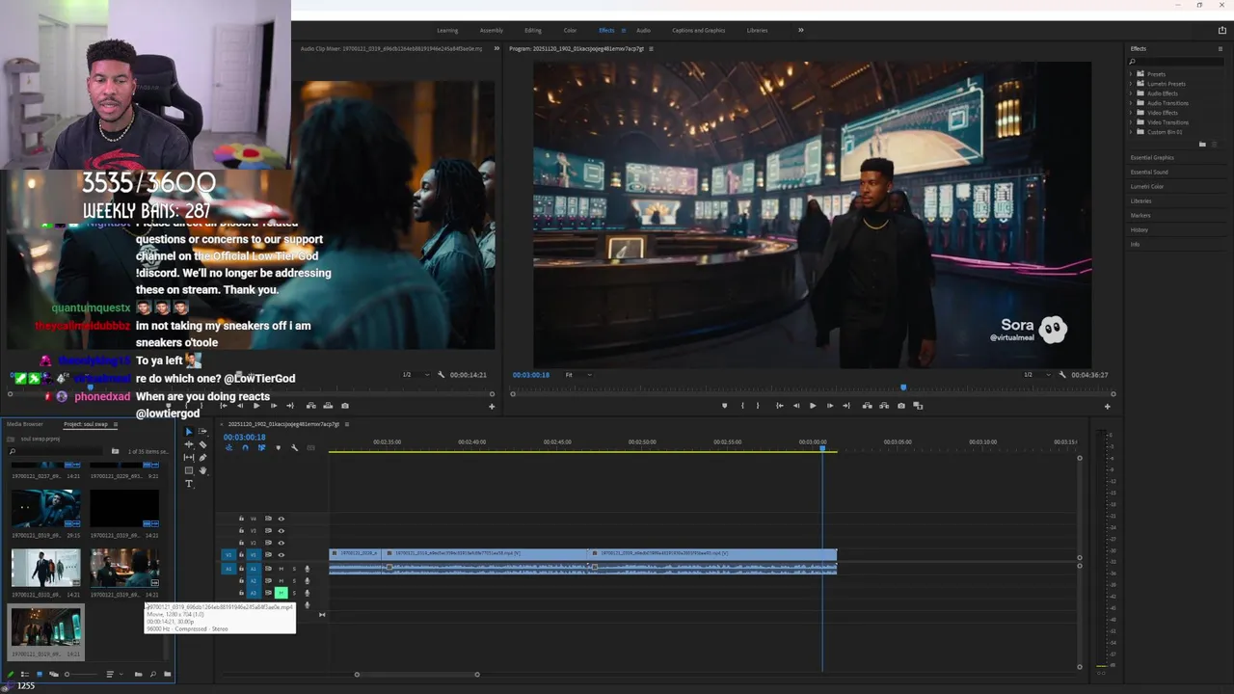Enable voice-over record on A1

pyautogui.click(x=308, y=569)
